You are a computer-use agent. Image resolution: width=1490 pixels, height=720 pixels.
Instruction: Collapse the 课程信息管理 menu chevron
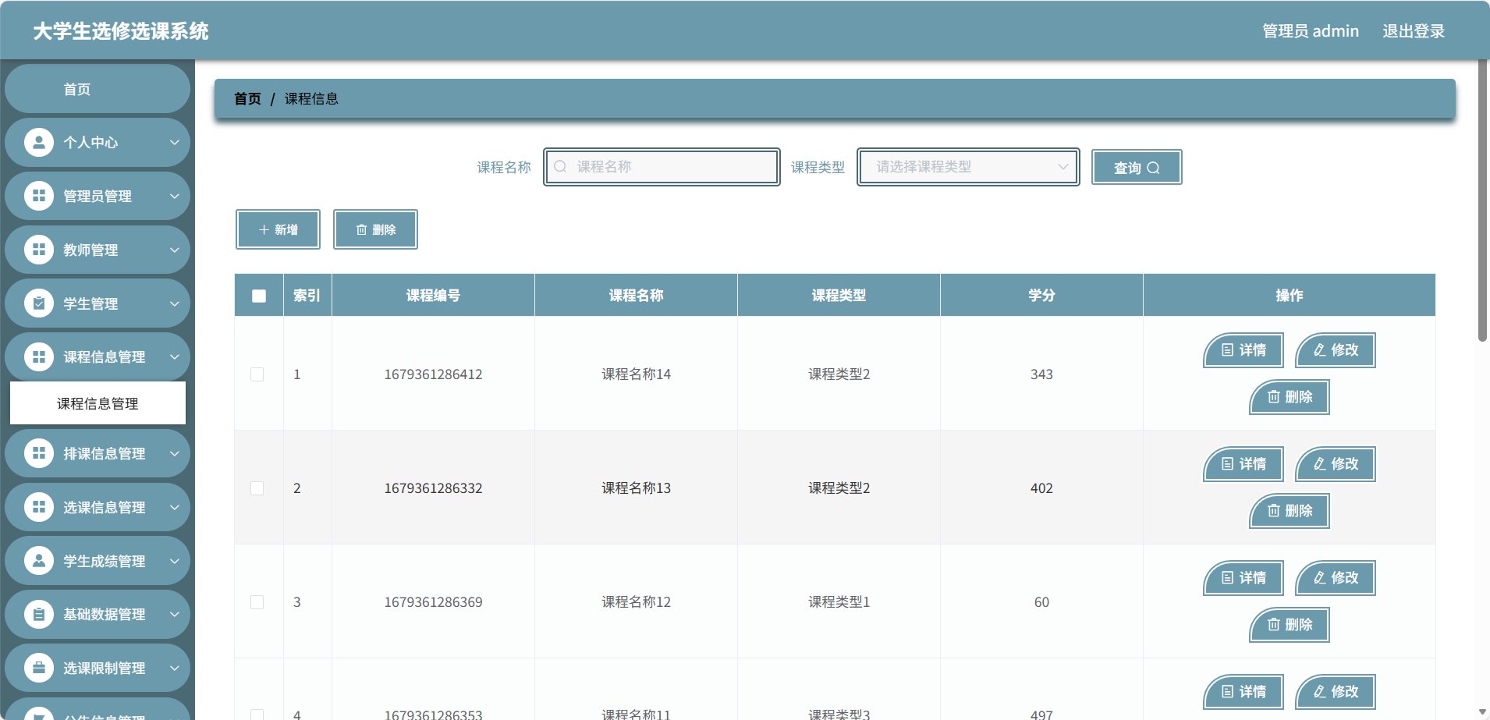coord(175,356)
